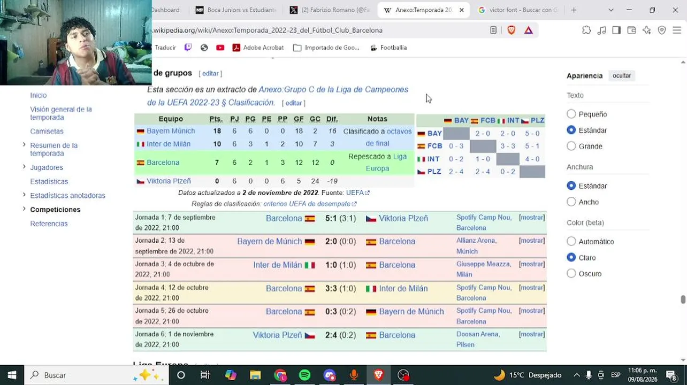Toggle reader mode icon in address bar
Image resolution: width=687 pixels, height=385 pixels.
(493, 30)
